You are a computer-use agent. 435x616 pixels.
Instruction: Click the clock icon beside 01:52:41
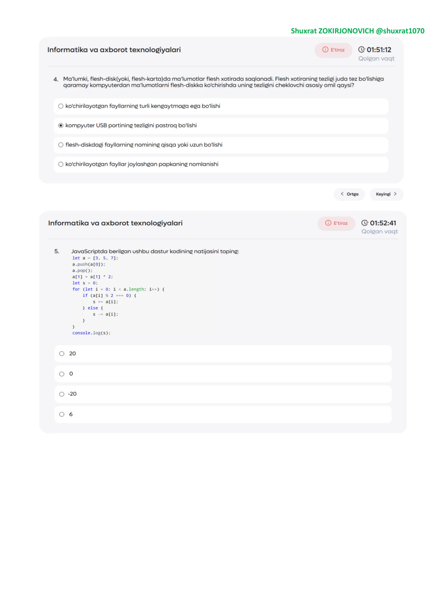[365, 223]
